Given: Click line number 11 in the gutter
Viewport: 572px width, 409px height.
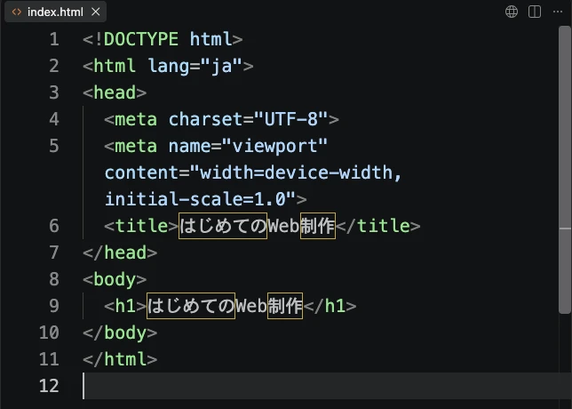Looking at the screenshot, I should coord(49,359).
